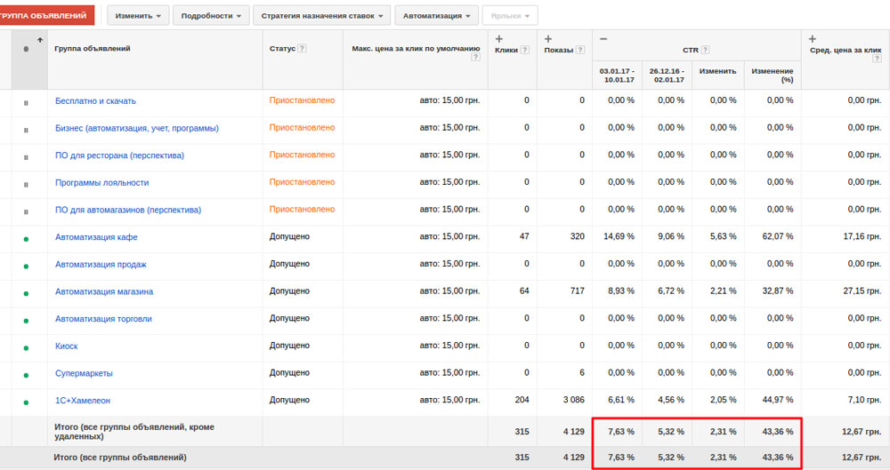Open ad group 'ПО для ресторана (перспектива)'
Screen dimensions: 890x470
[x=120, y=155]
